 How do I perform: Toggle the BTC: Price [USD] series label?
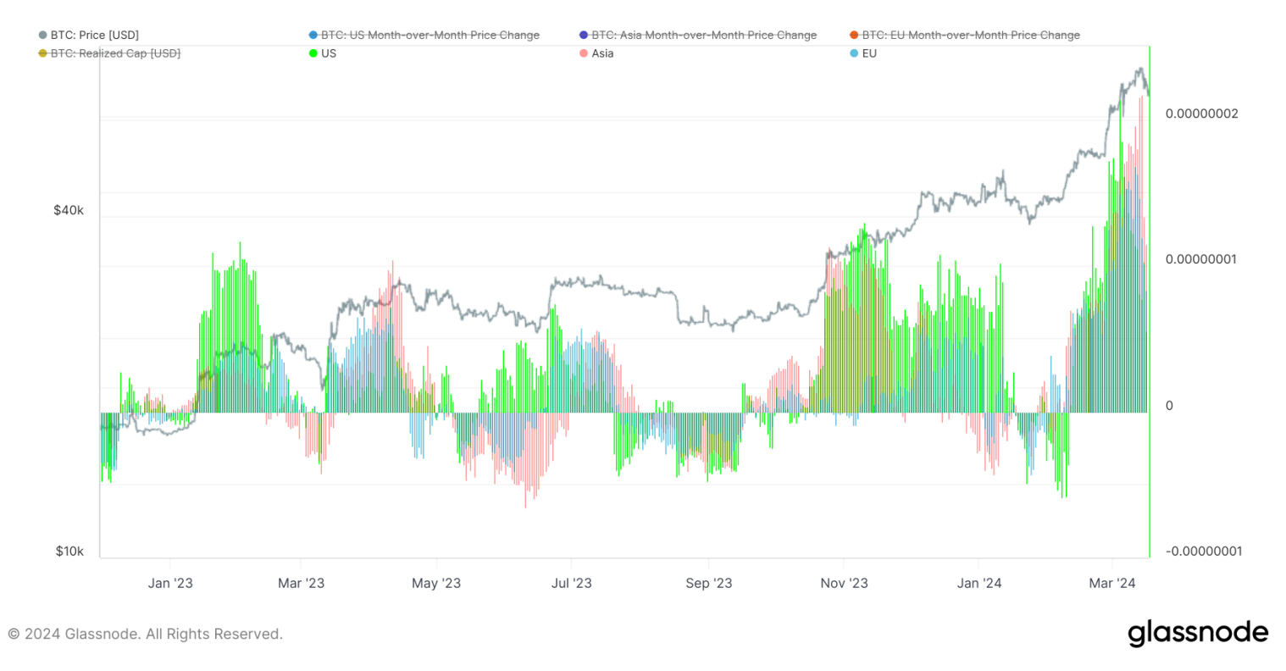click(x=94, y=36)
